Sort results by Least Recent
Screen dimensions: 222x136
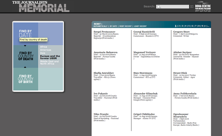point(140,26)
